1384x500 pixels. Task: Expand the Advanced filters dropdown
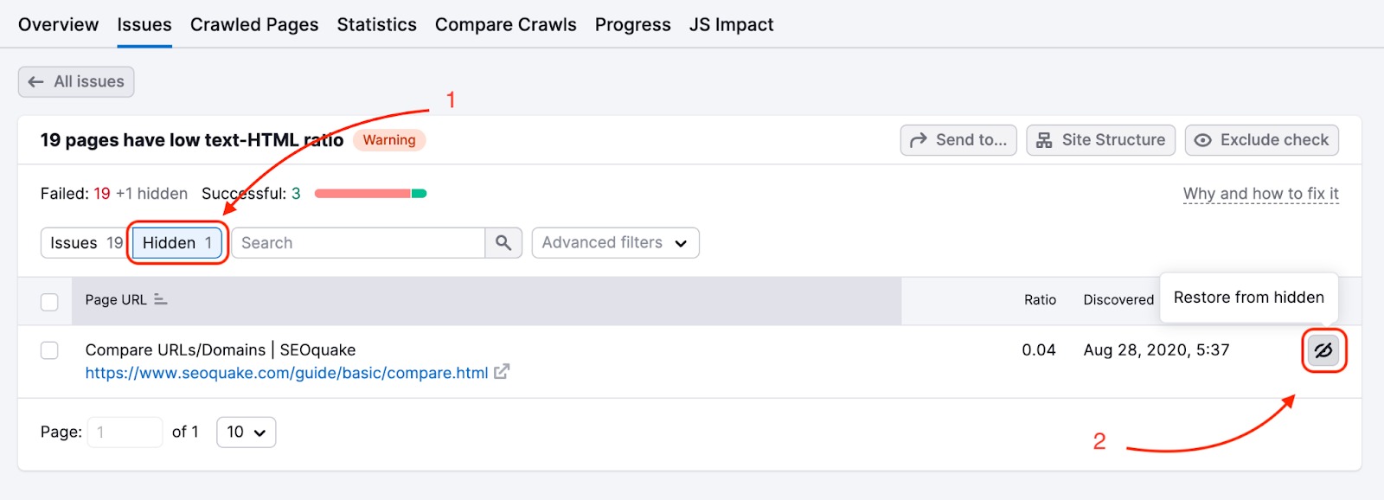615,243
